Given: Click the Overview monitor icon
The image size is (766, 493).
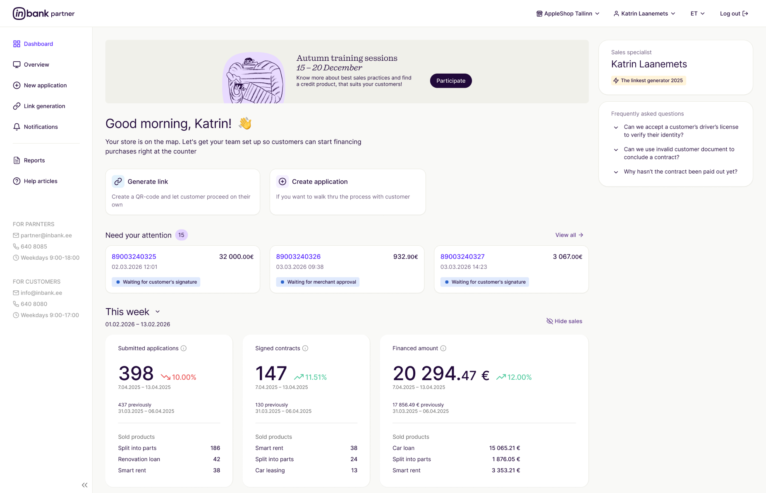Looking at the screenshot, I should pyautogui.click(x=17, y=65).
